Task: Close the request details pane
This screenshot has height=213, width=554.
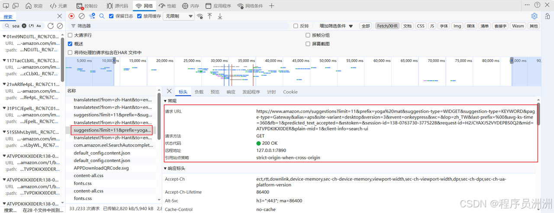Action: 170,92
